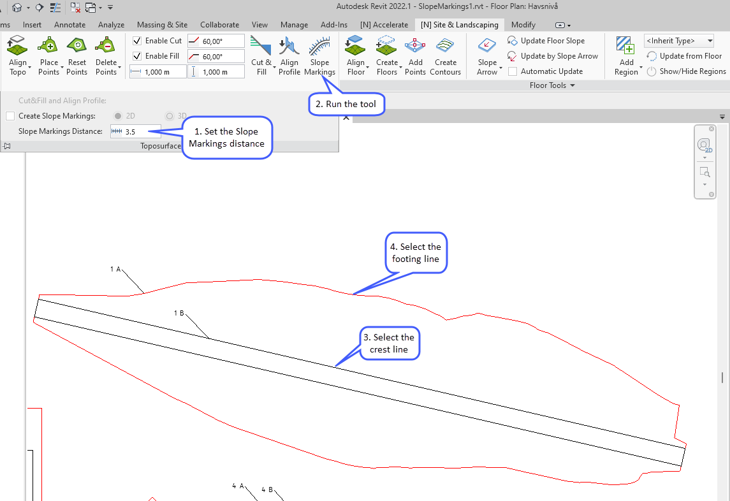Choose the Delete Points tool
The height and width of the screenshot is (501, 730).
[106, 56]
